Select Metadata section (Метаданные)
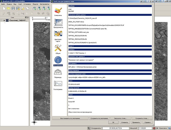Screen dimensions: 171x130 (x=58, y=61)
